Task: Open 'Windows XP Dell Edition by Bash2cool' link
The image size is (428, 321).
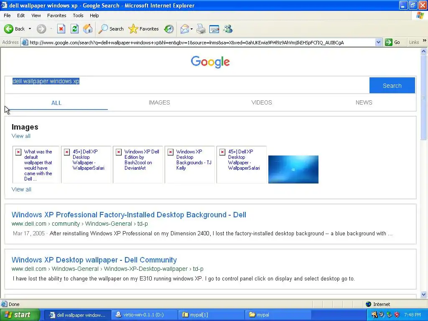Action: (141, 160)
